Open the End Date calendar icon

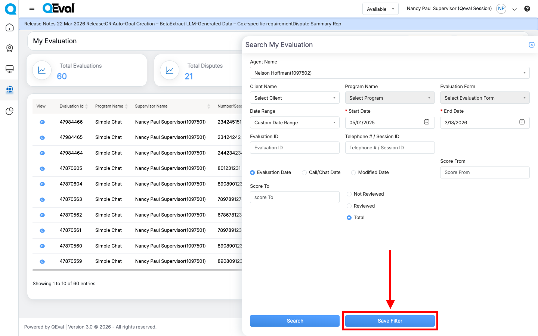point(522,122)
